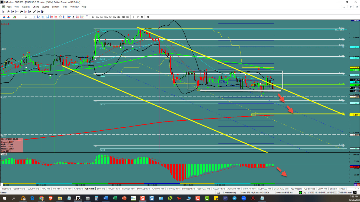Open the GBPJPY RF6 tab

click(19, 189)
